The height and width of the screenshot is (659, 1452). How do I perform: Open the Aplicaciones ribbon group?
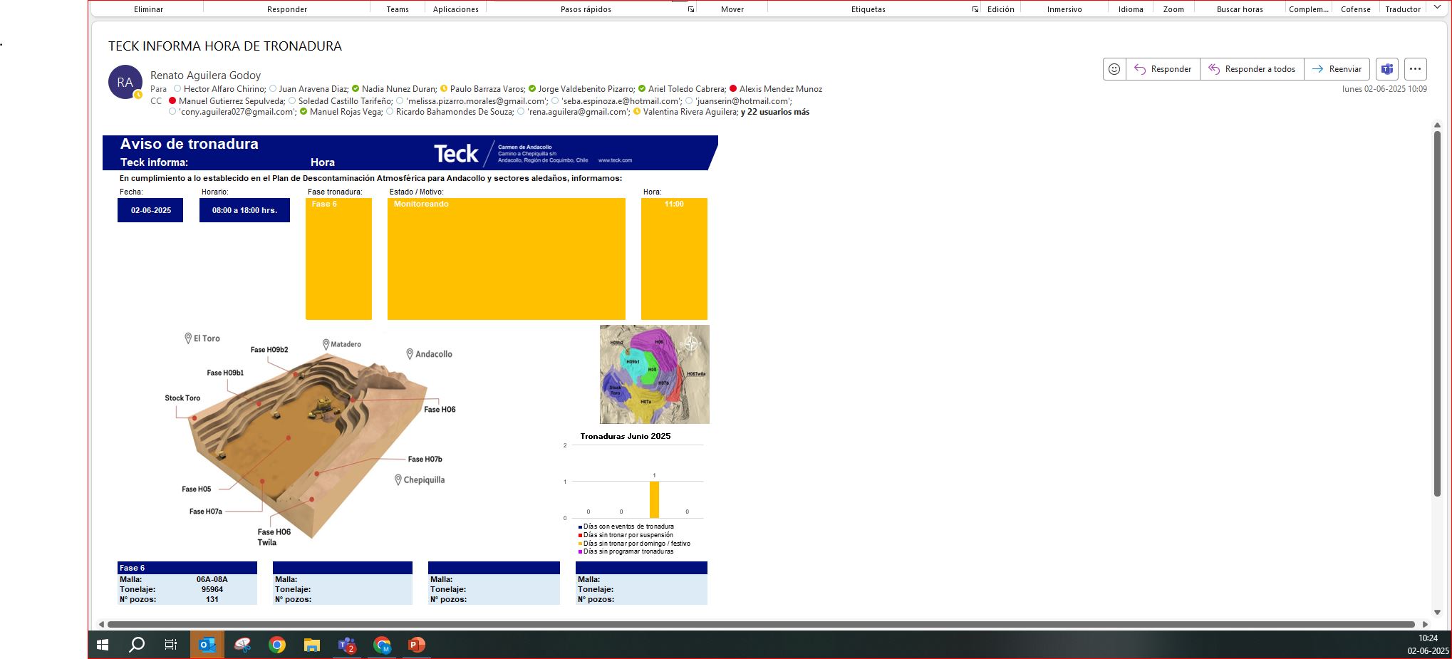pos(456,9)
